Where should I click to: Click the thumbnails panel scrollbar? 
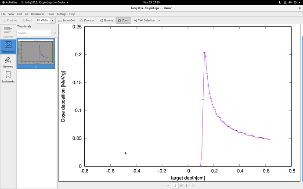click(x=57, y=113)
